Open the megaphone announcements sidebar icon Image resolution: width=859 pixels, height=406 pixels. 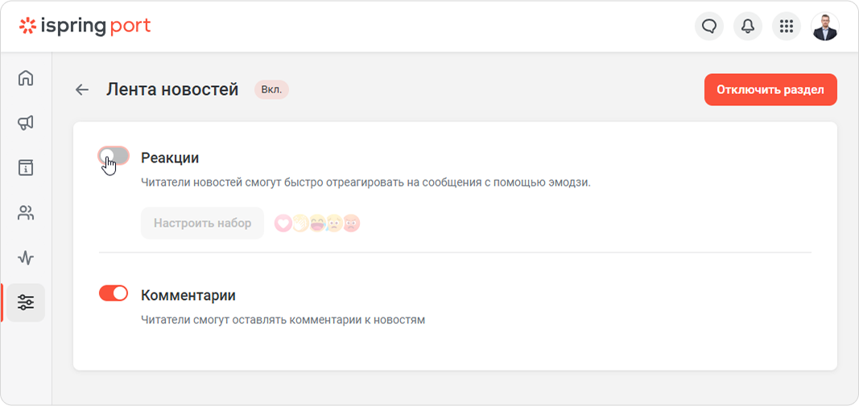click(x=26, y=123)
